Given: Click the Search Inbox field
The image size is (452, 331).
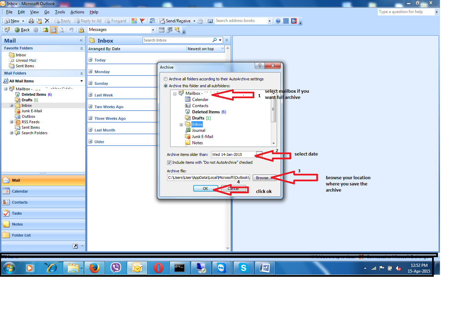Looking at the screenshot, I should pos(177,40).
